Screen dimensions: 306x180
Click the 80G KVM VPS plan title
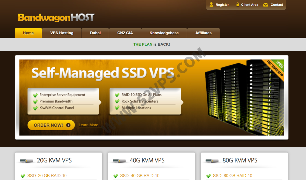(x=240, y=160)
